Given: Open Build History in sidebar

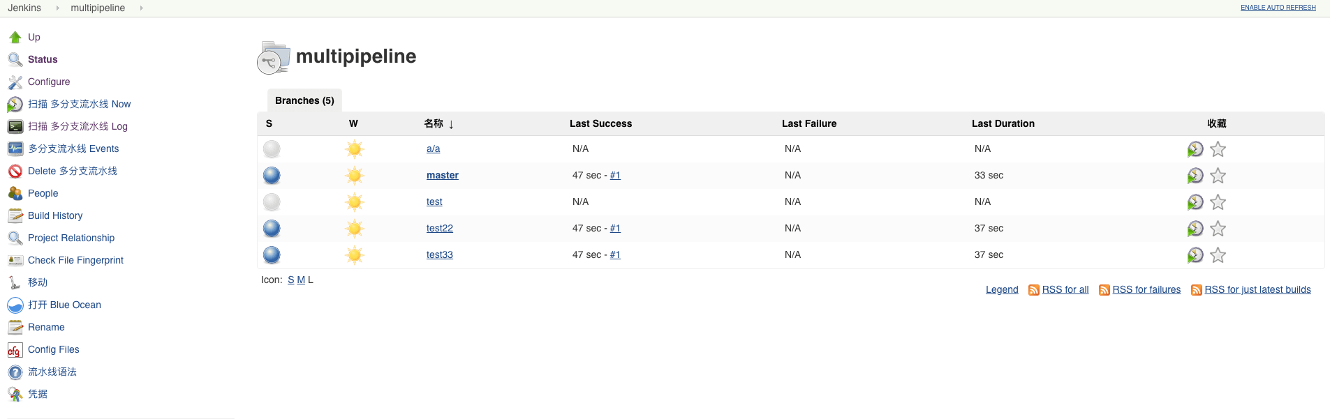Looking at the screenshot, I should 55,215.
